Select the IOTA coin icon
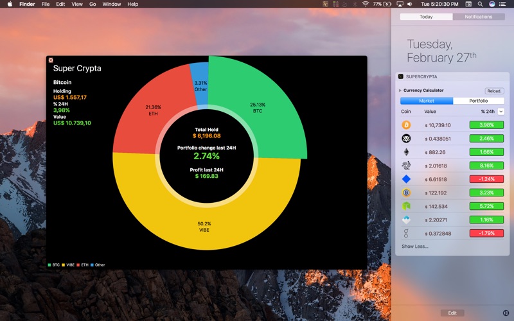514x321 pixels. pos(406,166)
